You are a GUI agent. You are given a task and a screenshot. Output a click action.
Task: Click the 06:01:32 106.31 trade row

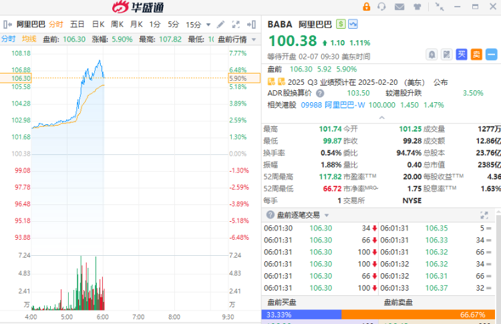436,276
